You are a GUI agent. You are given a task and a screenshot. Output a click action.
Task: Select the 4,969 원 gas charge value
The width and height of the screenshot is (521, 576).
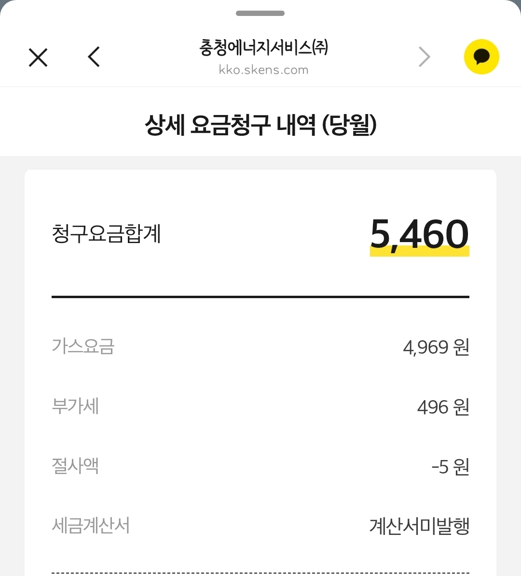point(436,347)
